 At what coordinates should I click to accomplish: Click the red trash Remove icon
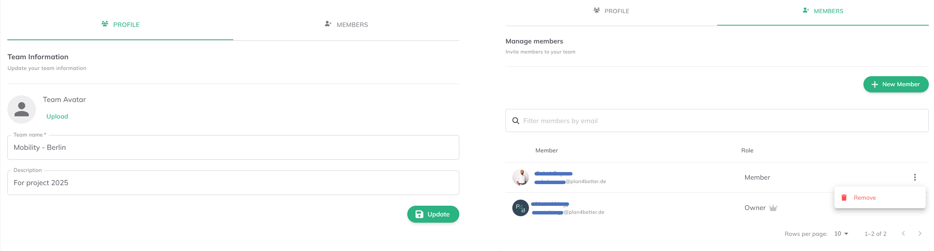coord(844,198)
